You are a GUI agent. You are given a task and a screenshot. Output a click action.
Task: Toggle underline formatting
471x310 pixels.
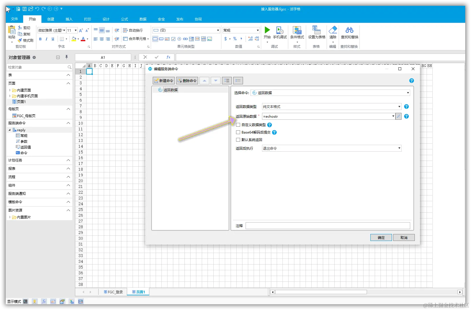(x=53, y=39)
